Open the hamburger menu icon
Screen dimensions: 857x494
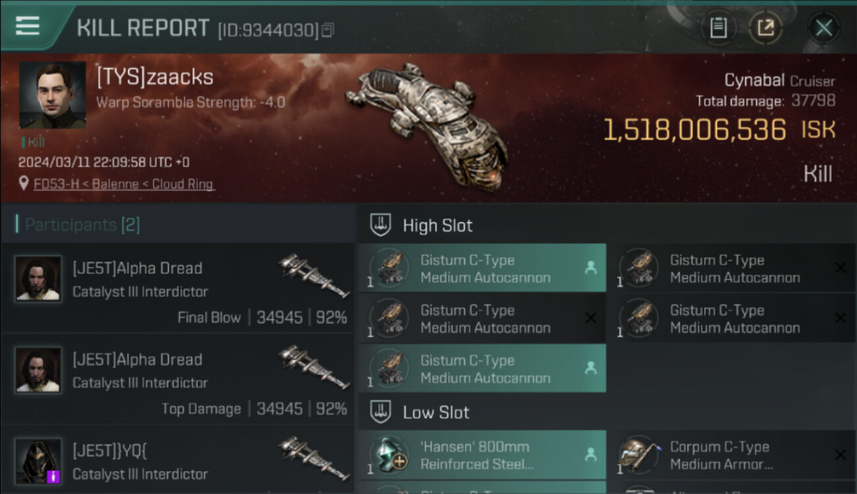click(28, 26)
